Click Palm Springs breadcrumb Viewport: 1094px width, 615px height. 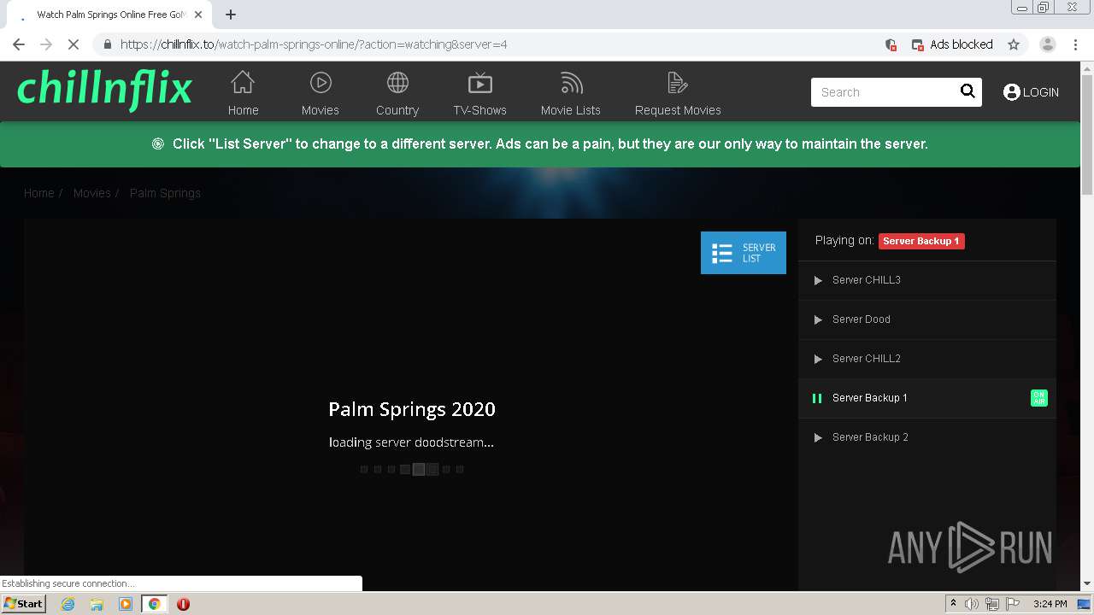coord(165,193)
